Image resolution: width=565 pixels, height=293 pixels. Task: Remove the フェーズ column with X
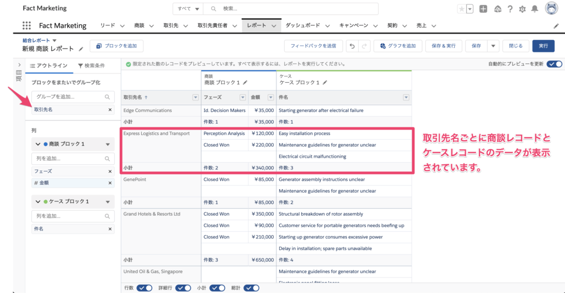(110, 172)
